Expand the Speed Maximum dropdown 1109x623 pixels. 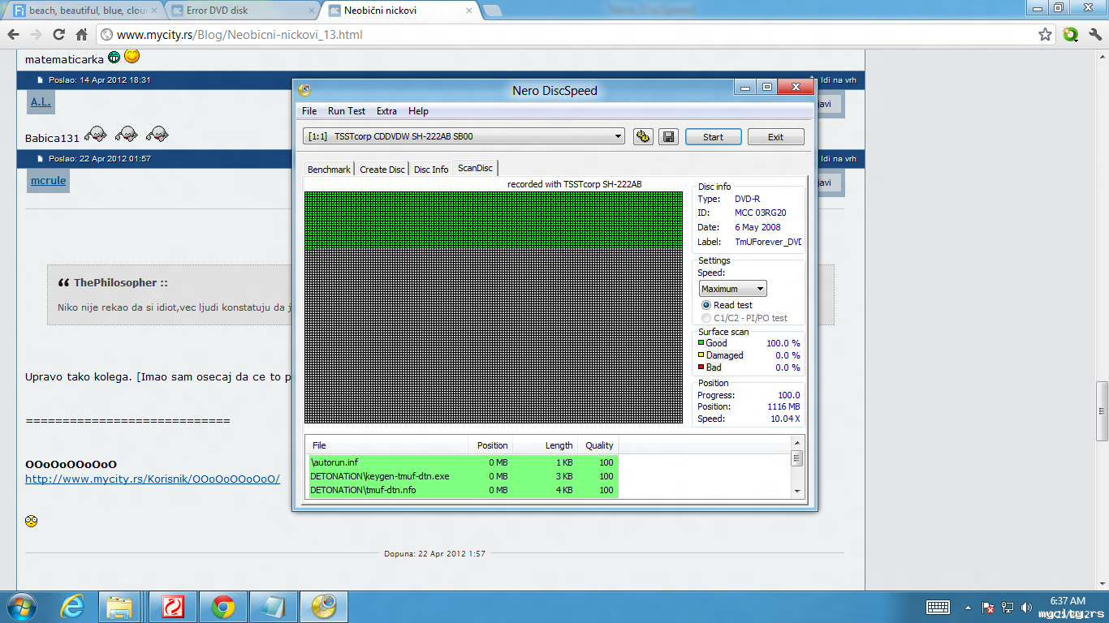coord(733,289)
